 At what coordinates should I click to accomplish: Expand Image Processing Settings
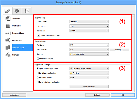pyautogui.click(x=38, y=35)
